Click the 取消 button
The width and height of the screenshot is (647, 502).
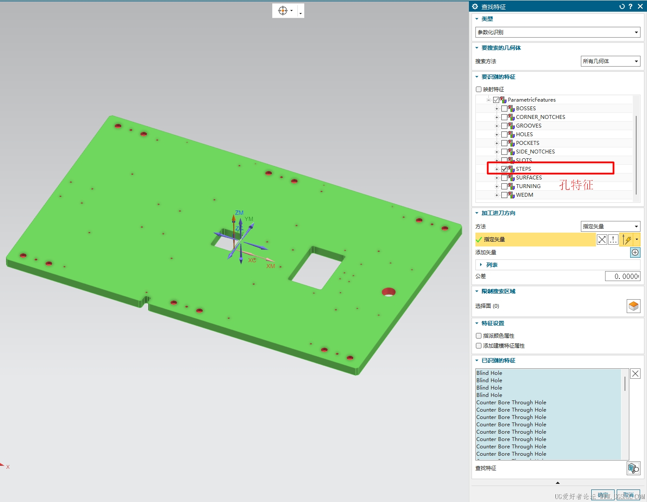tap(628, 495)
